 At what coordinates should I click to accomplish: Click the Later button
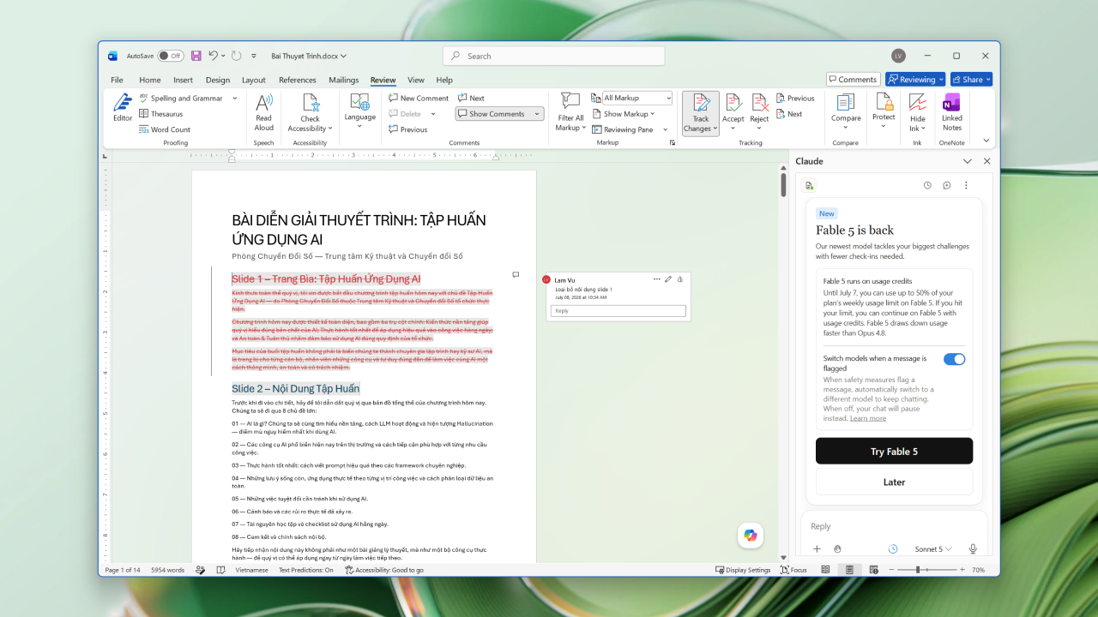[x=894, y=482]
